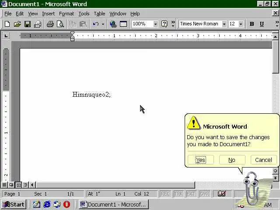Click the tab alignment selector on the ruler

pyautogui.click(x=6, y=36)
